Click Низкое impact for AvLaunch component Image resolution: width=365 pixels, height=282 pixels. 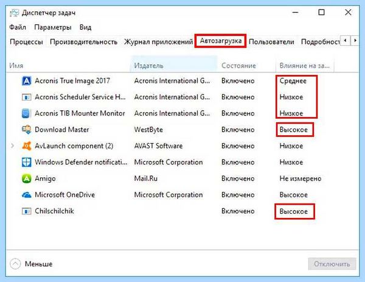pyautogui.click(x=291, y=146)
